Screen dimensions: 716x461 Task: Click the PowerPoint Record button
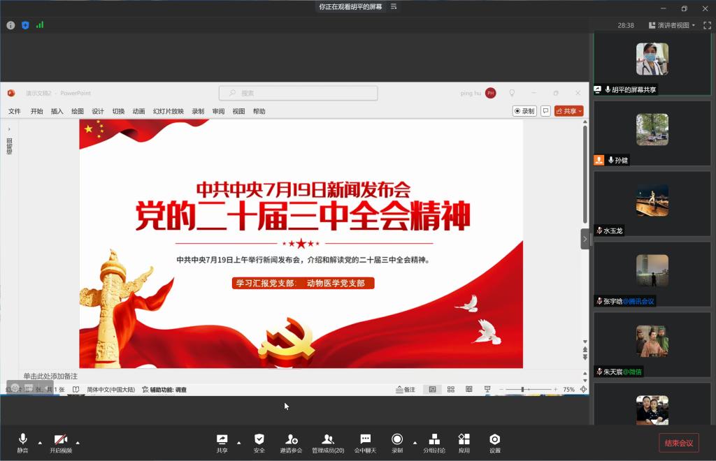point(524,111)
